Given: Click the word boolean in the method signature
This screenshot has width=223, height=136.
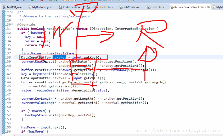Looking at the screenshot, I should point(38,29).
